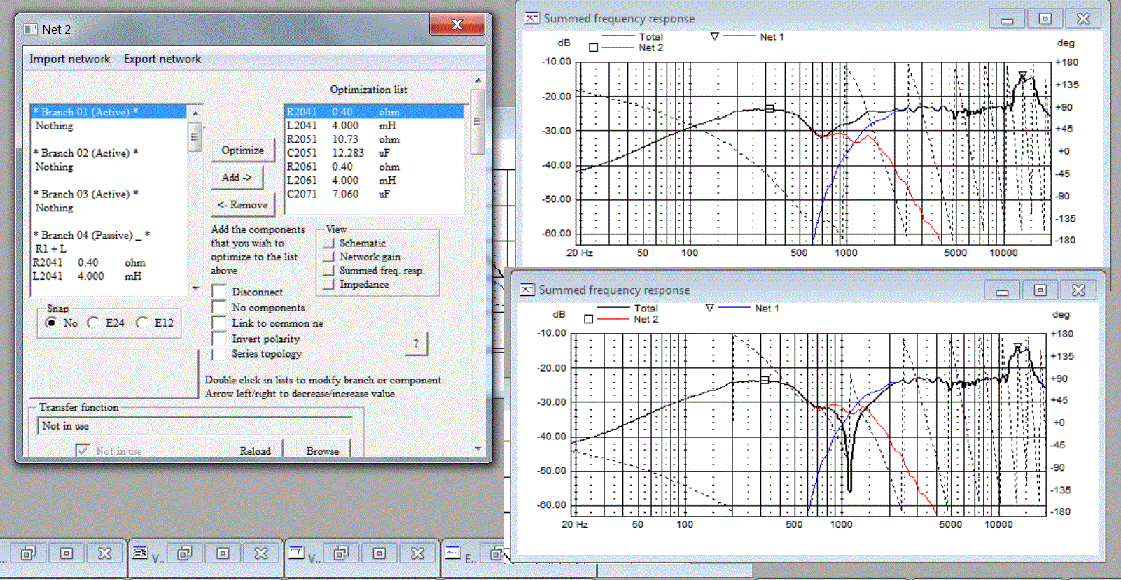Select 'R1 + L' row in branch list
This screenshot has height=580, width=1121.
click(109, 248)
